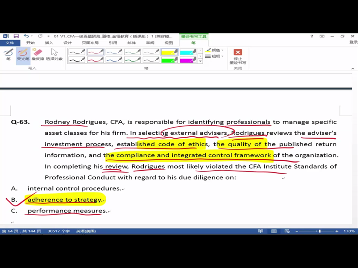
Task: Click highlighted answer 'adherence to strategy.'
Action: (65, 200)
